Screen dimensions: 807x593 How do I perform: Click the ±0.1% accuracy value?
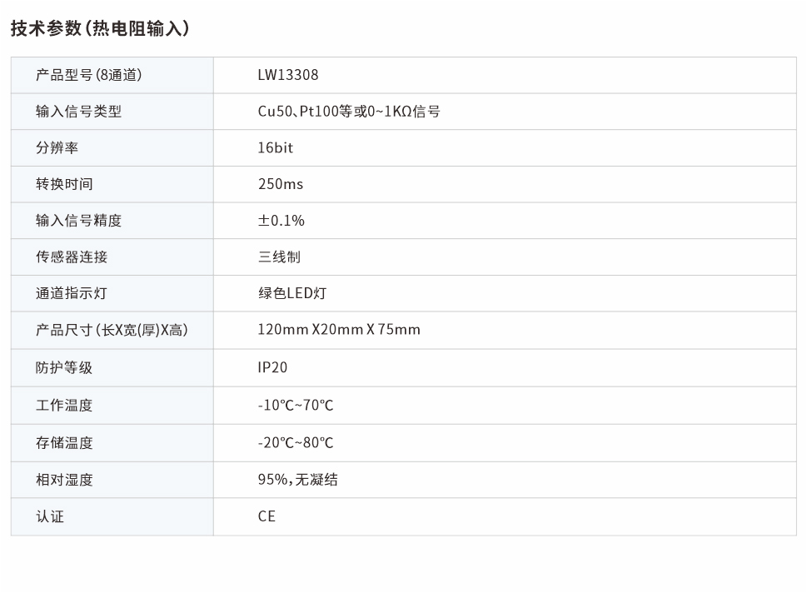[x=281, y=221]
